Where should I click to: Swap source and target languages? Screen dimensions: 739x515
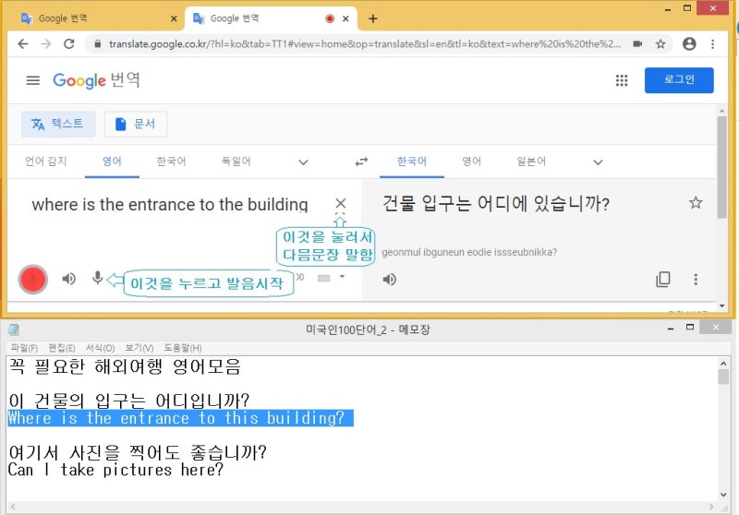coord(361,162)
